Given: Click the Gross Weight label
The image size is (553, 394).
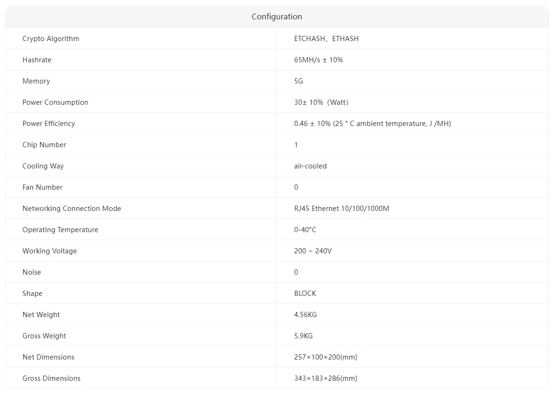Looking at the screenshot, I should tap(44, 336).
